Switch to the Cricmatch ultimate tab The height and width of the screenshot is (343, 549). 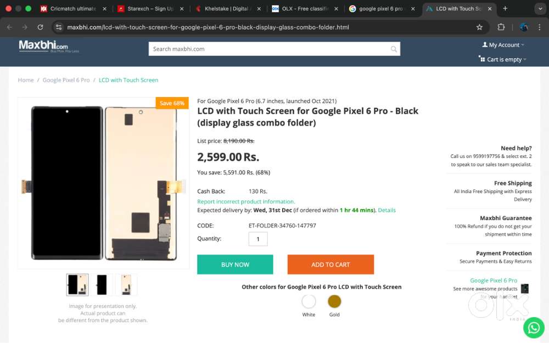[69, 9]
